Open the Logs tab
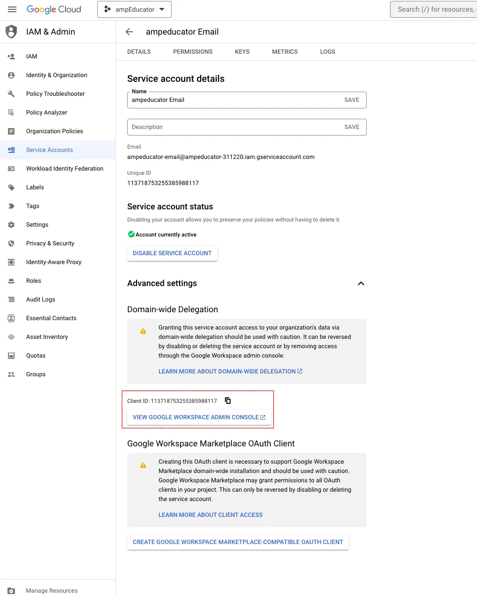The width and height of the screenshot is (477, 595). (x=328, y=52)
